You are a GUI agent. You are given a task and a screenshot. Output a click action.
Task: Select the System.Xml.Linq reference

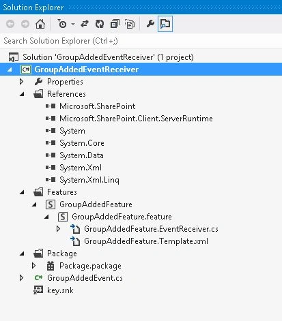click(x=89, y=180)
